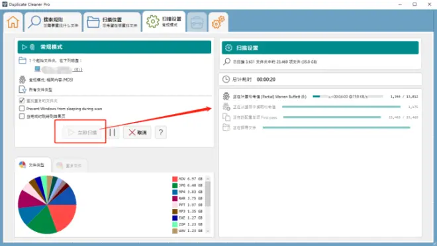Click the count 1,344 / 13,012
Image resolution: width=437 pixels, height=246 pixels.
coord(404,97)
